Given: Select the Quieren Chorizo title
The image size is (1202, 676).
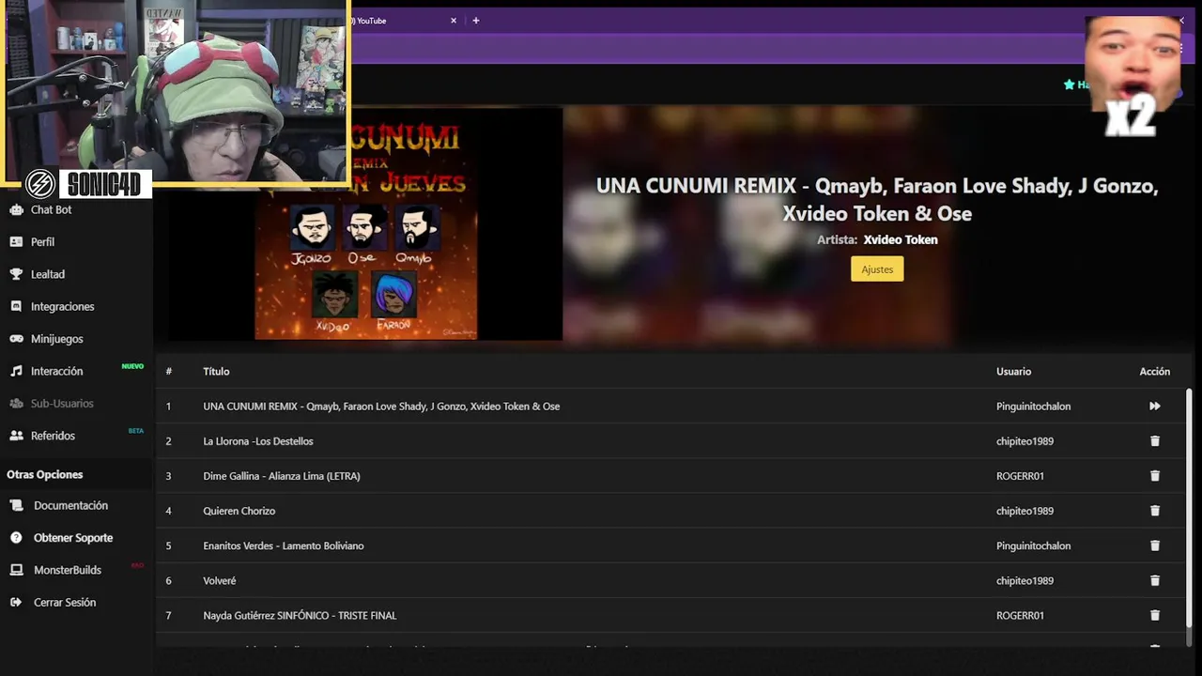Looking at the screenshot, I should 239,511.
